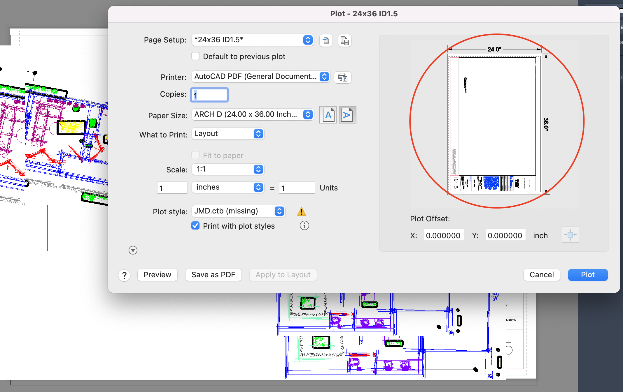623x392 pixels.
Task: Click the plot style warning icon
Action: [x=301, y=211]
